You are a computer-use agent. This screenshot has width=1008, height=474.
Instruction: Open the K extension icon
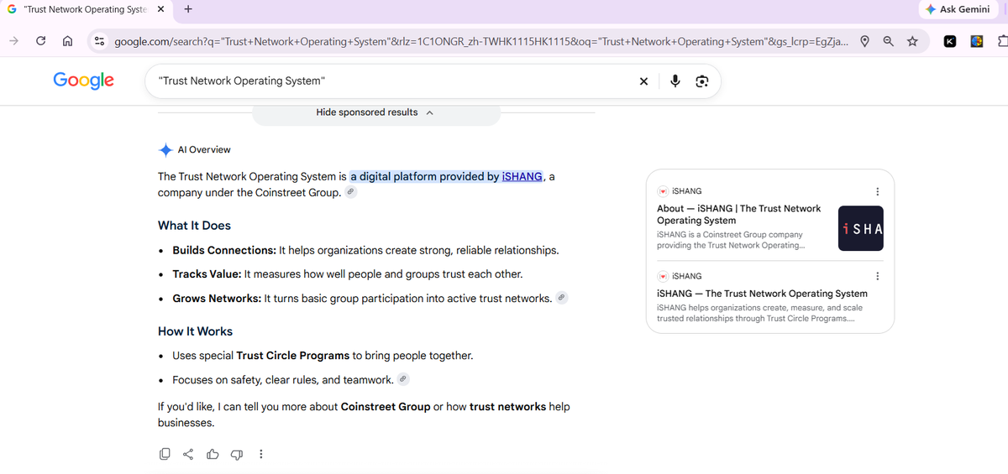[x=949, y=41]
